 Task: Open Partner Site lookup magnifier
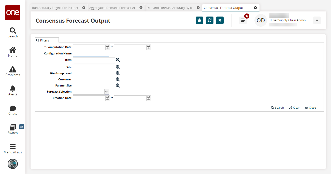tap(118, 85)
